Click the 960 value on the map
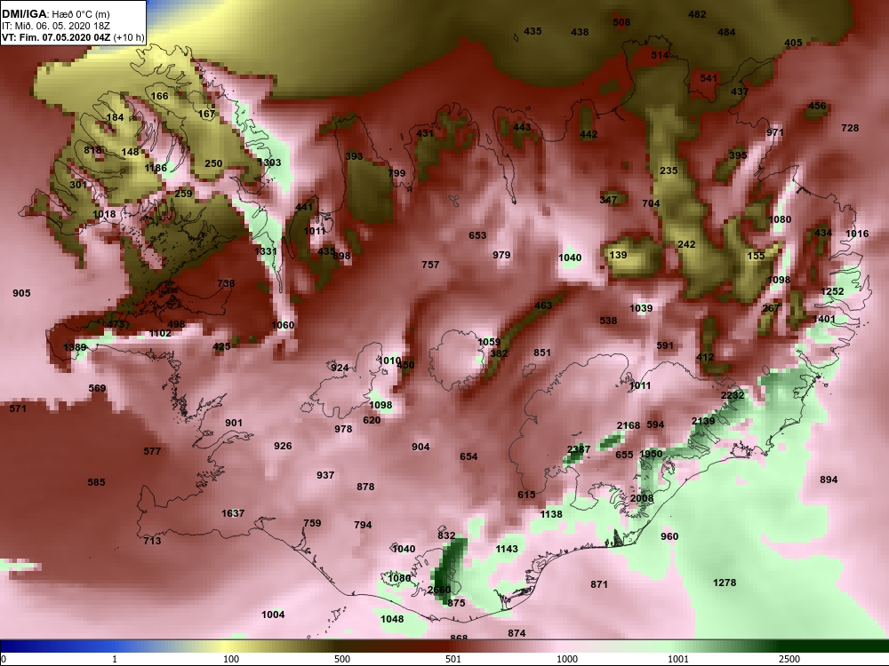This screenshot has width=889, height=666. click(x=669, y=537)
